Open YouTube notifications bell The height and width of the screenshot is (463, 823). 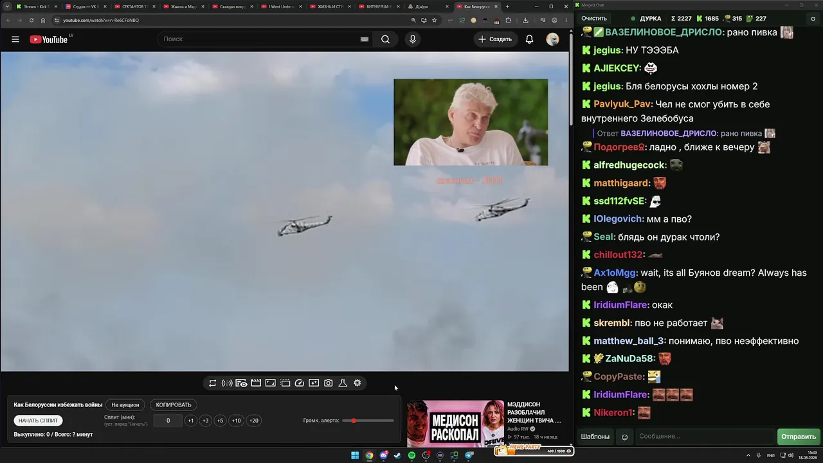tap(529, 39)
